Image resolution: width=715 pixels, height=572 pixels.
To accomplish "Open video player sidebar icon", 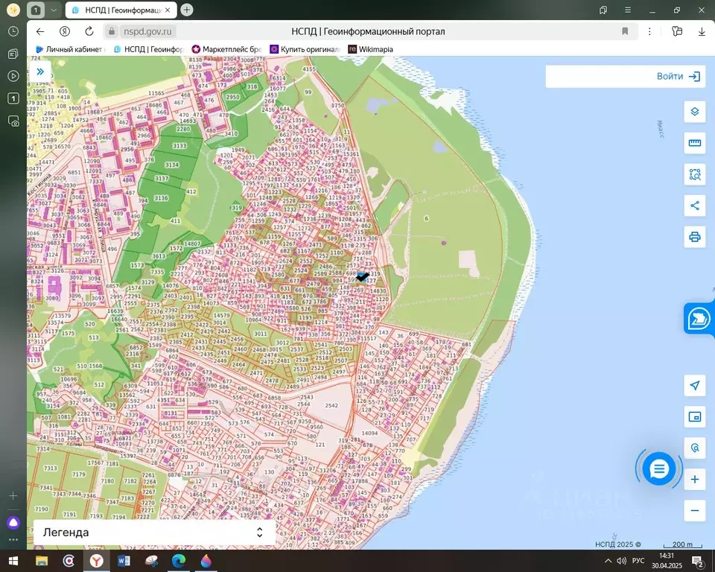I will pos(13,76).
